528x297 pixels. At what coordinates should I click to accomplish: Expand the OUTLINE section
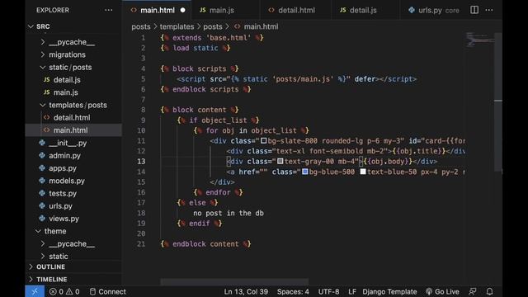coord(31,266)
